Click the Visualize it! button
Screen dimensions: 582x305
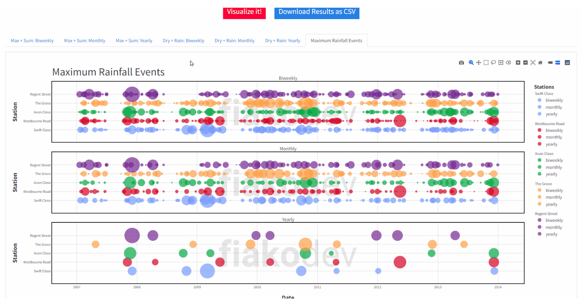244,12
